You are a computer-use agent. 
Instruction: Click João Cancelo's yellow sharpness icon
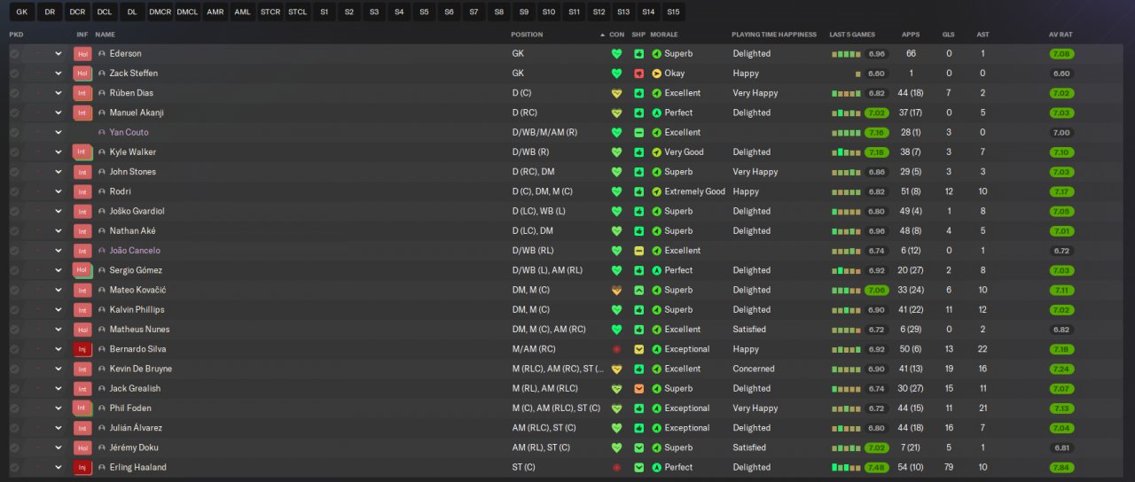pyautogui.click(x=638, y=251)
